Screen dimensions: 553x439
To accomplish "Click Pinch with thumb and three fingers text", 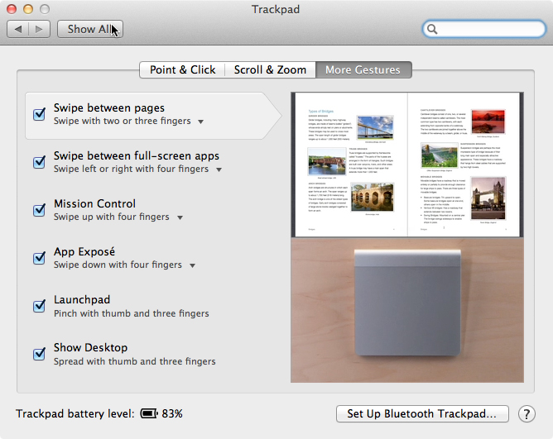I will coord(131,313).
